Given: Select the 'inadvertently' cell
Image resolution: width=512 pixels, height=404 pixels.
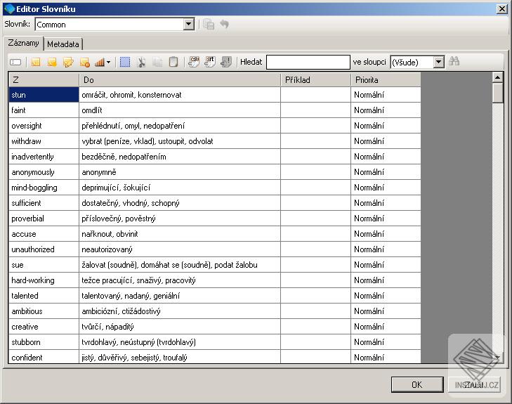Looking at the screenshot, I should (x=44, y=157).
